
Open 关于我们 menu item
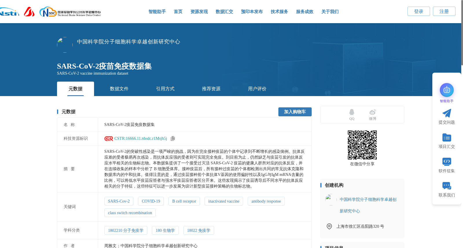point(330,12)
